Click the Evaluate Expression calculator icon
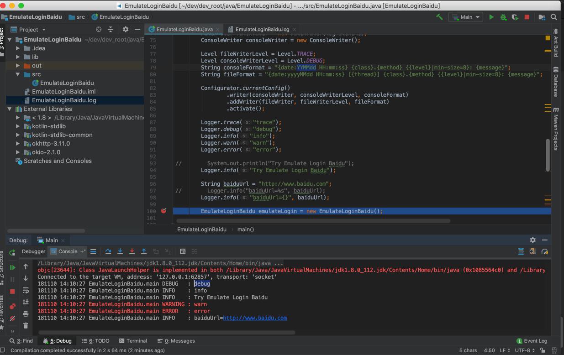Screen dimensions: 564x355 (182, 251)
